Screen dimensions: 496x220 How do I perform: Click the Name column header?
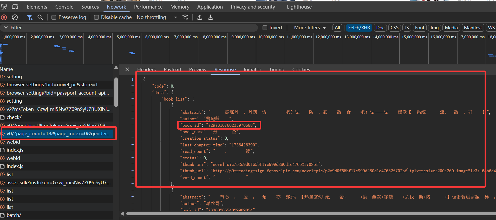point(57,69)
